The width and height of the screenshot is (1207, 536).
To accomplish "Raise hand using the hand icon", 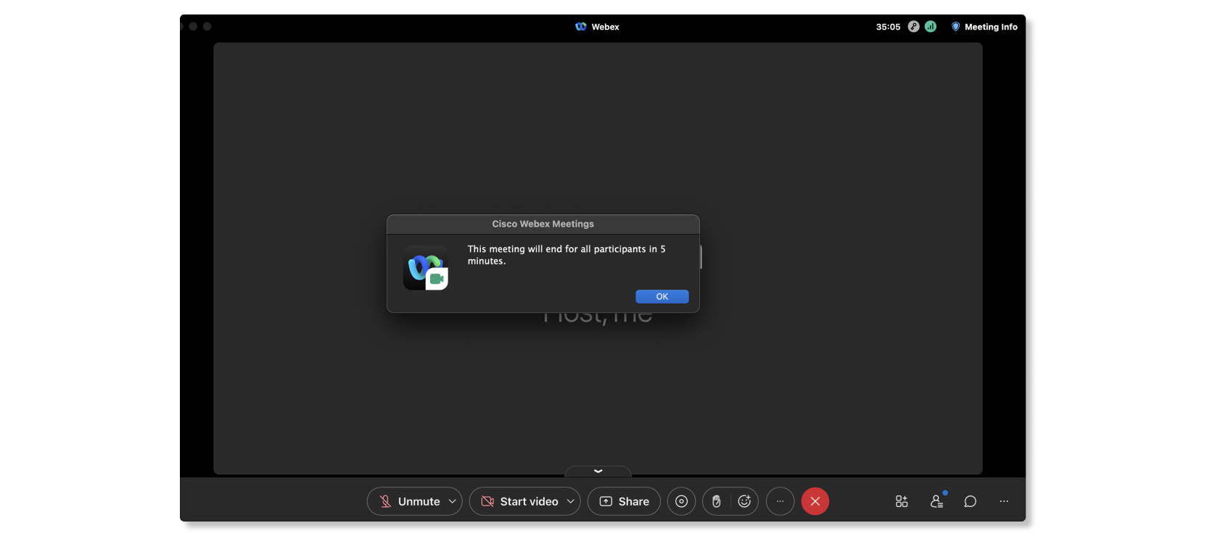I will pyautogui.click(x=717, y=501).
